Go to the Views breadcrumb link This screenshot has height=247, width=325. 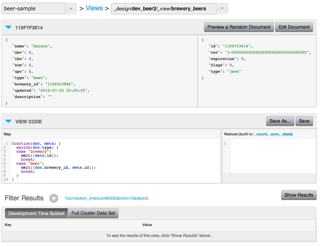[x=94, y=8]
